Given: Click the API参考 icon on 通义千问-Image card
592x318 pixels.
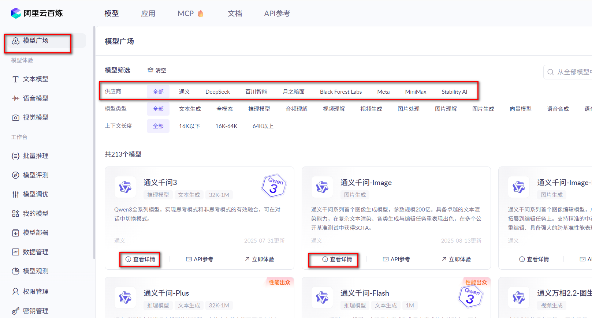Looking at the screenshot, I should tap(386, 259).
